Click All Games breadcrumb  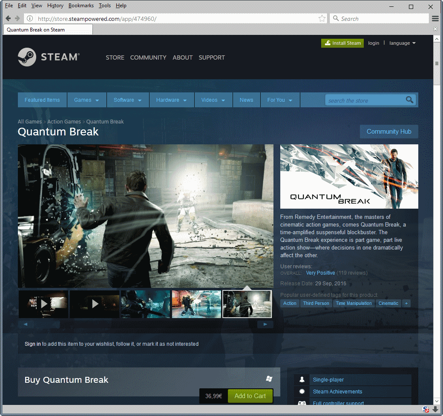pyautogui.click(x=30, y=122)
